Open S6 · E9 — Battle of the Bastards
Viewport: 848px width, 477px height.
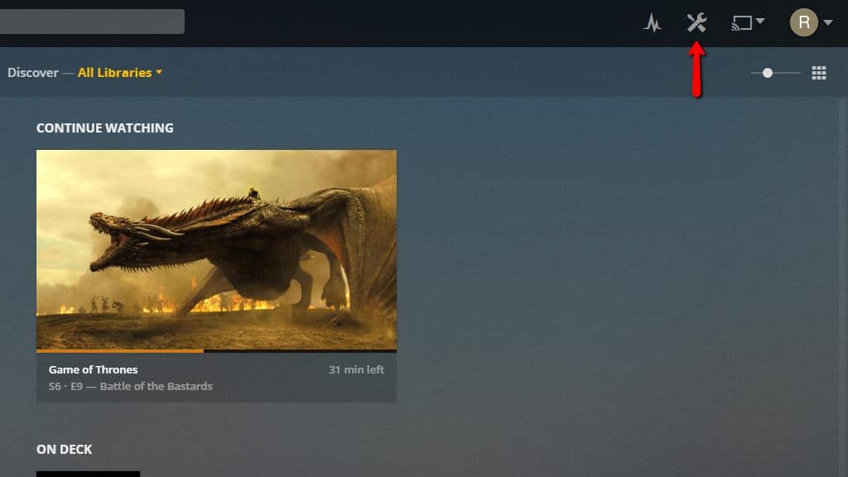(x=130, y=386)
